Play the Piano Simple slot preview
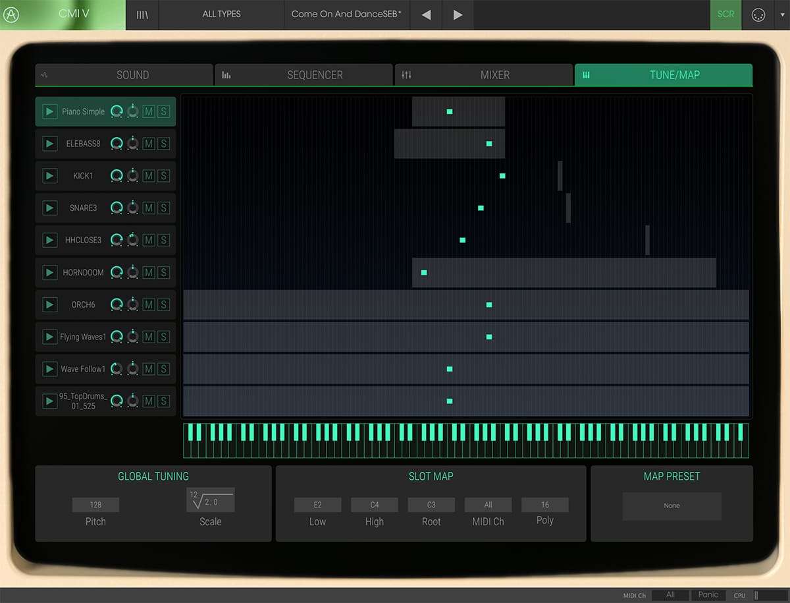The height and width of the screenshot is (603, 790). (x=49, y=111)
